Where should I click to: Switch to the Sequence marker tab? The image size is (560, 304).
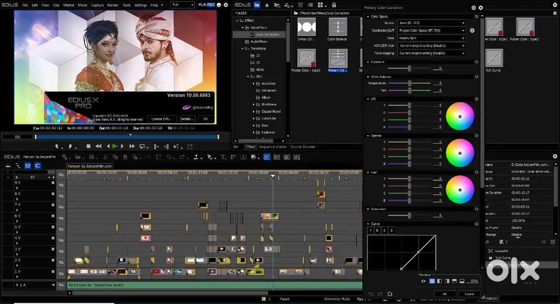(x=272, y=147)
